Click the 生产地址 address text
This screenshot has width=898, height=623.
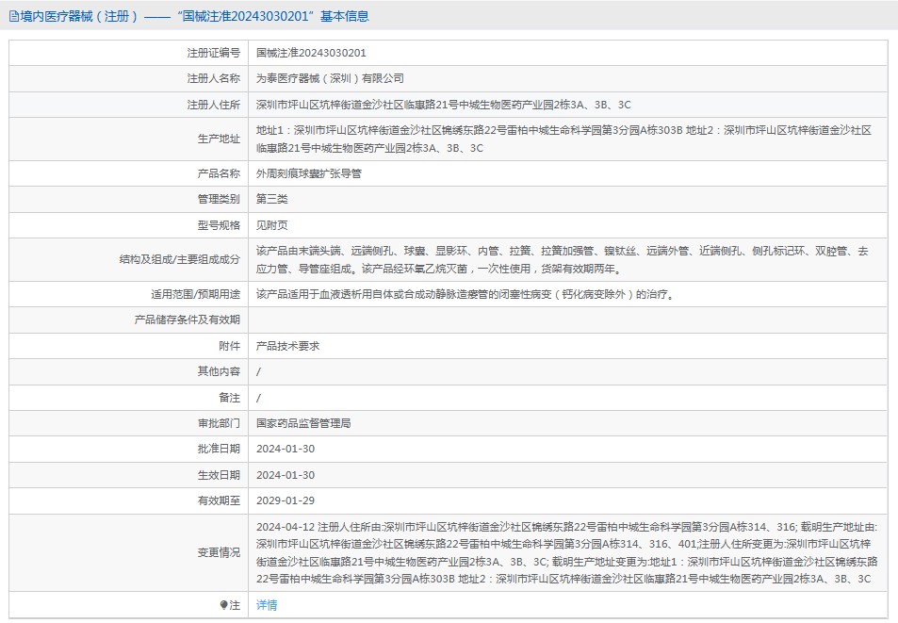[563, 139]
